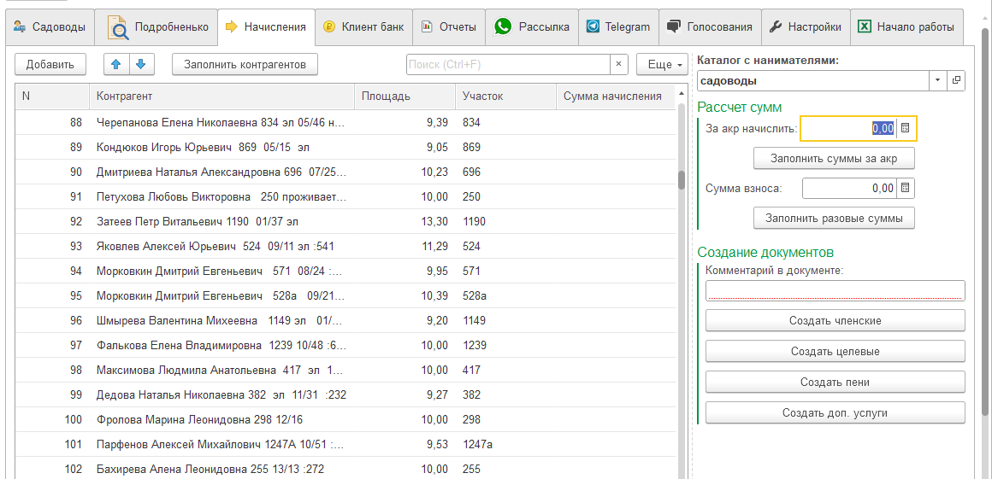Click the 'Комментарий в документе' input field

click(835, 291)
